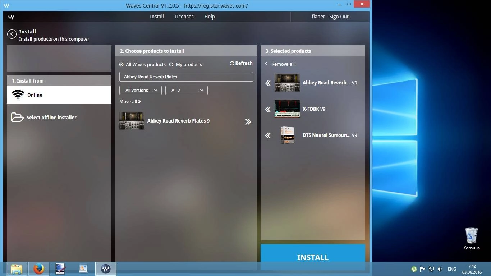The width and height of the screenshot is (491, 276).
Task: Click the Waves Central taskbar icon
Action: coord(106,269)
